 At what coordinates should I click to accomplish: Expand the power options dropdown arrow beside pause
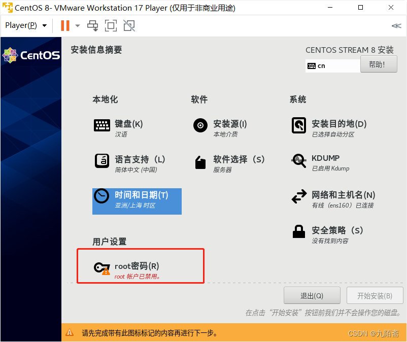[77, 26]
